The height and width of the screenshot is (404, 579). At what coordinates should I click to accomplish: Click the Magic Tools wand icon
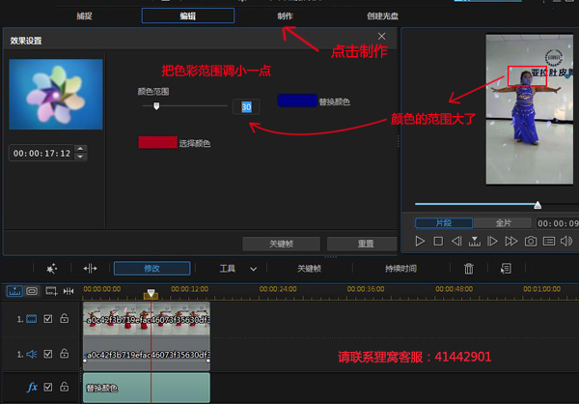coord(52,269)
